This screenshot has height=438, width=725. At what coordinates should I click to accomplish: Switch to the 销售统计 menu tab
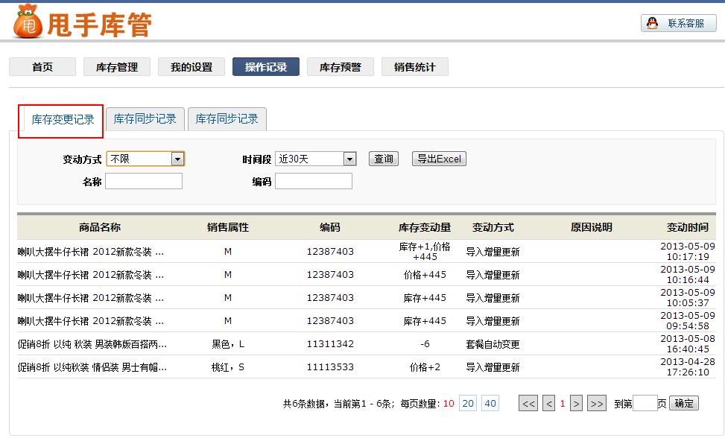[x=415, y=67]
